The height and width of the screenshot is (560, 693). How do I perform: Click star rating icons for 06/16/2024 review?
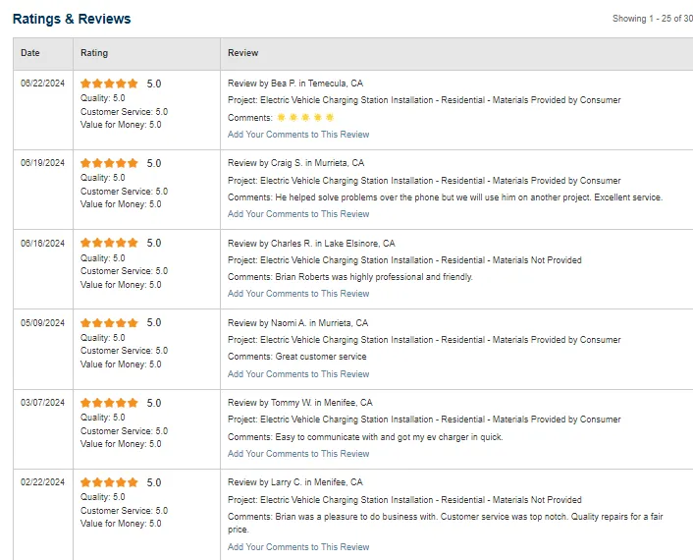[109, 244]
